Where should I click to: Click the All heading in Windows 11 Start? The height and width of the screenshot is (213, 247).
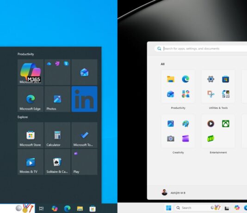pyautogui.click(x=162, y=64)
